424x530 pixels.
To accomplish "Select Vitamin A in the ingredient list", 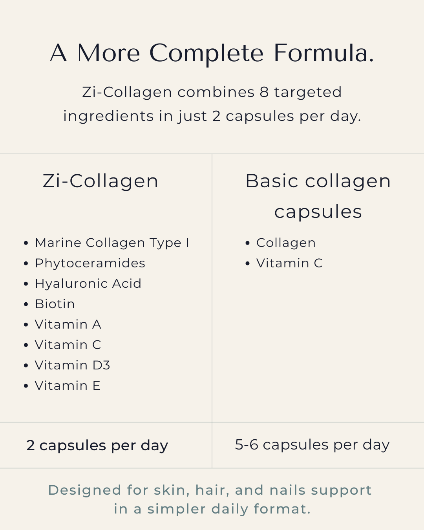I will [x=68, y=324].
